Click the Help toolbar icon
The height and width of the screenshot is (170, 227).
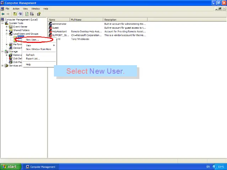[x=39, y=14]
